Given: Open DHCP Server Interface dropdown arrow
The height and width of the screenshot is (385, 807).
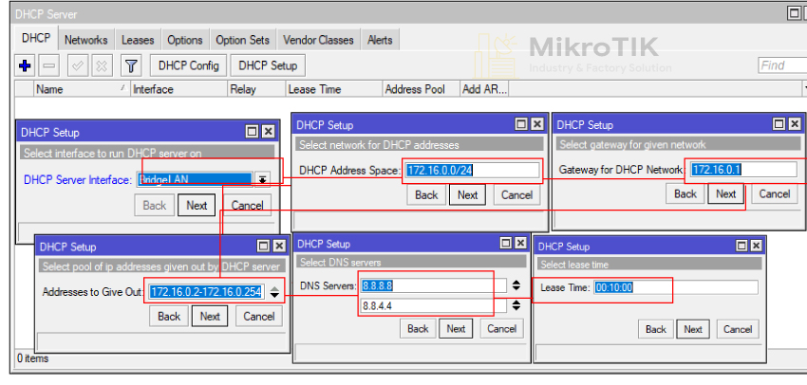Looking at the screenshot, I should click(x=262, y=179).
